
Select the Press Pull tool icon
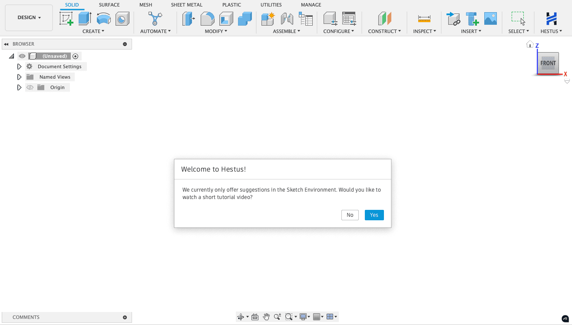(x=188, y=19)
